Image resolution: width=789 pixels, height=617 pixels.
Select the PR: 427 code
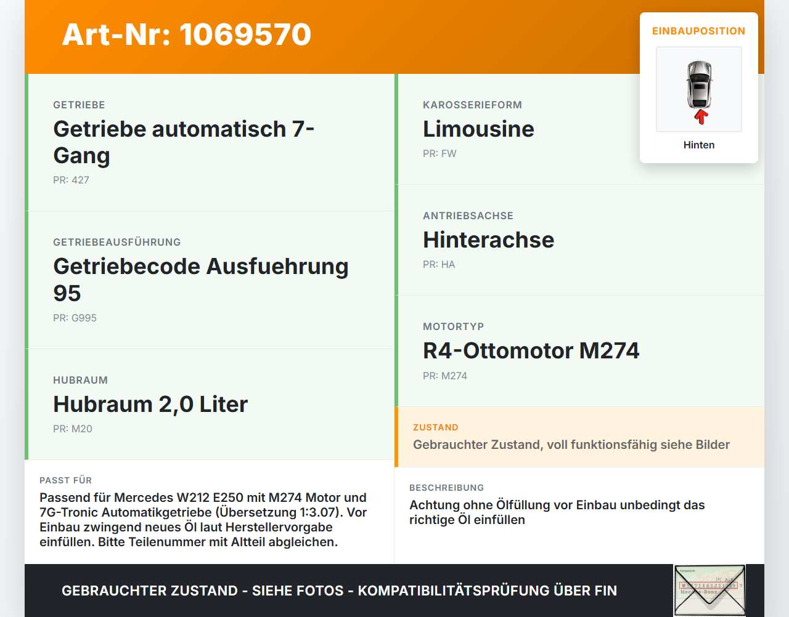click(x=71, y=180)
